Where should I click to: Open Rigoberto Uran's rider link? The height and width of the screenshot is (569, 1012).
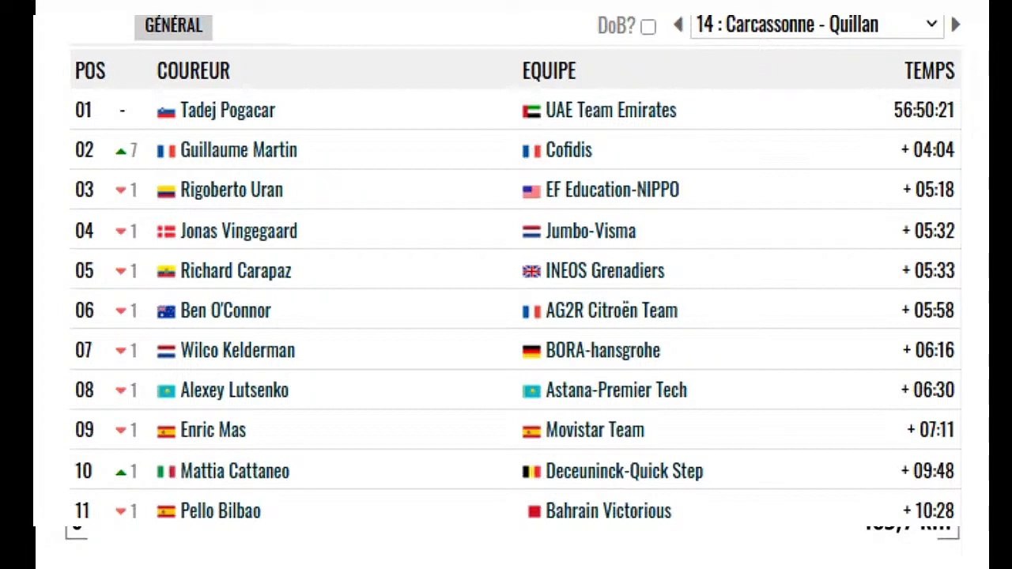[231, 190]
